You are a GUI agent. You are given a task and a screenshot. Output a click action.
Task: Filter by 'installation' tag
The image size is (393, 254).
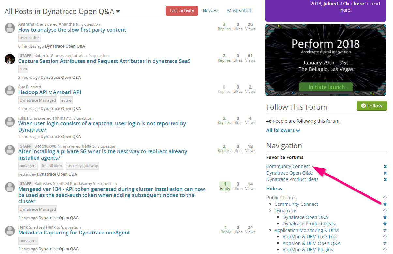tap(52, 166)
